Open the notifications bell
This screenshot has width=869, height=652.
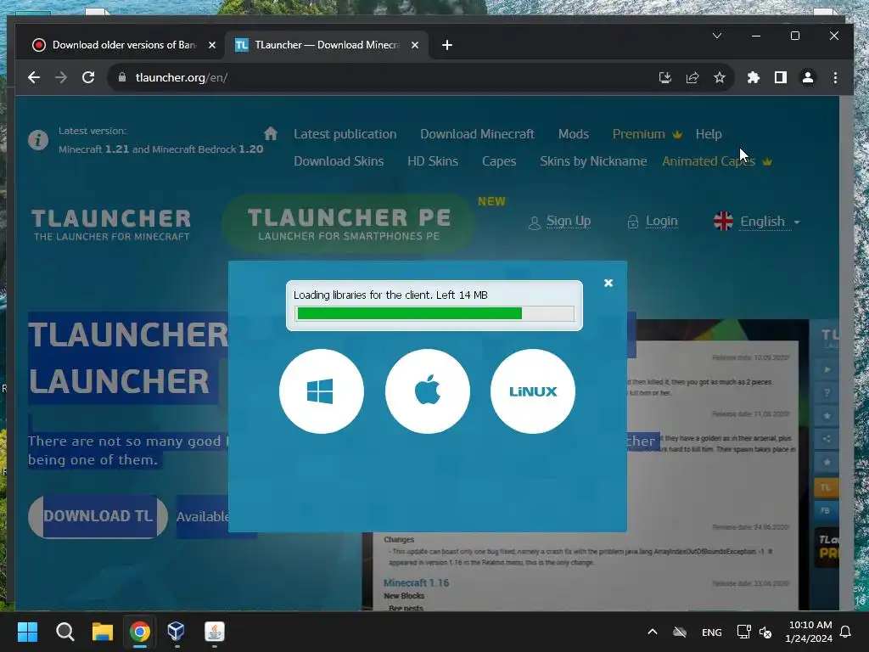846,632
